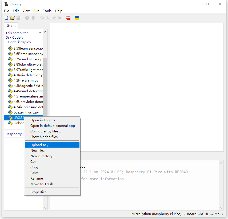Open This computer panel options menu
The image size is (228, 219).
pos(40,33)
